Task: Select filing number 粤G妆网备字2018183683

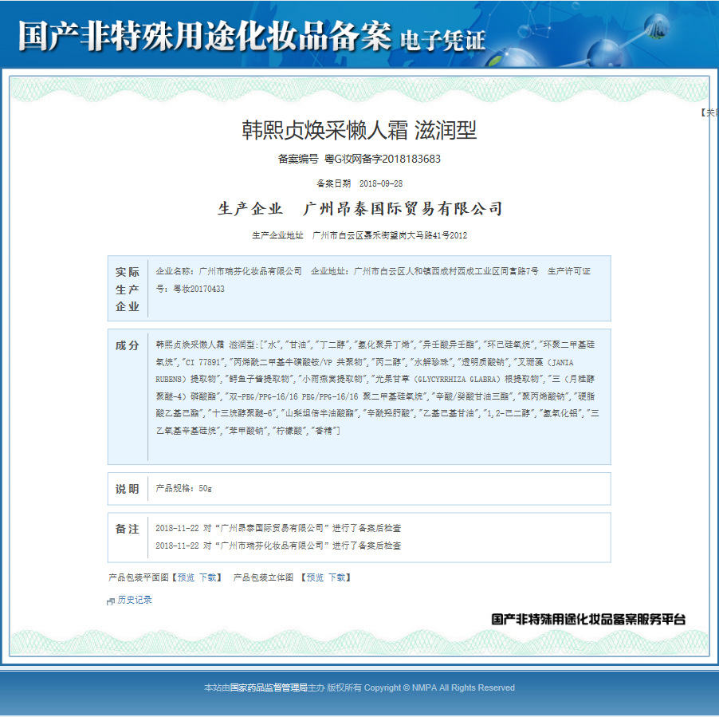Action: point(383,160)
